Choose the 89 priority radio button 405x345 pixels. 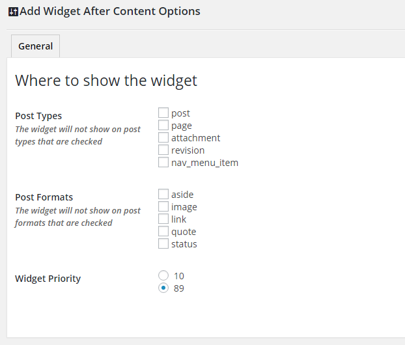click(163, 288)
